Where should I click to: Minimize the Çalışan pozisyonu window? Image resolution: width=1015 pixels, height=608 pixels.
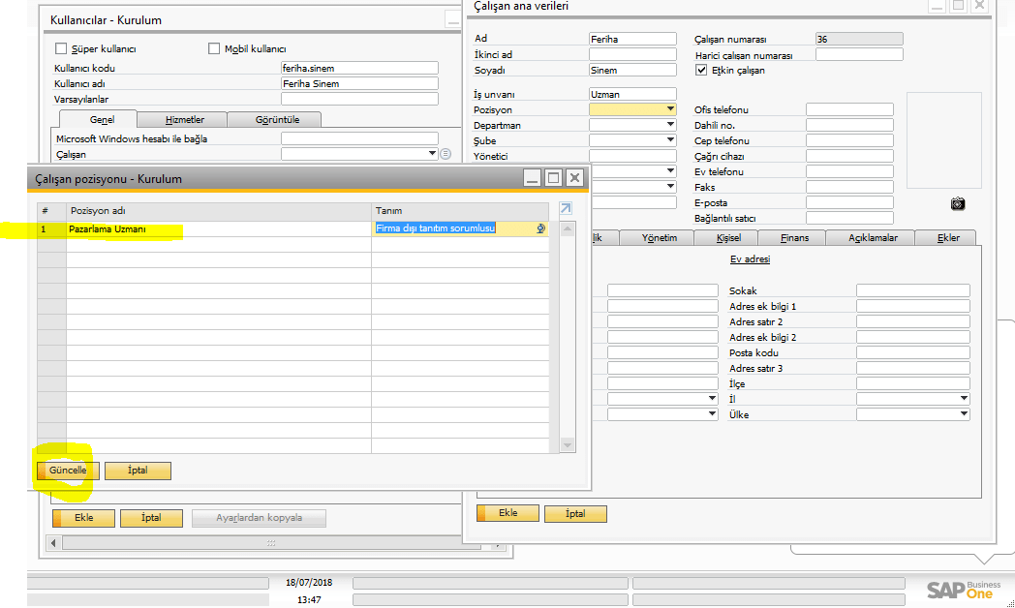point(532,178)
